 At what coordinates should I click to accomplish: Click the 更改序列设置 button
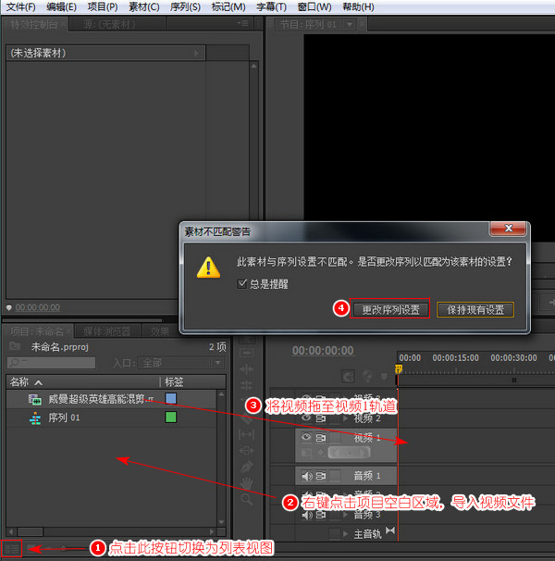(x=390, y=309)
